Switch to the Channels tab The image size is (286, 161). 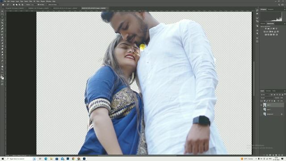268,91
